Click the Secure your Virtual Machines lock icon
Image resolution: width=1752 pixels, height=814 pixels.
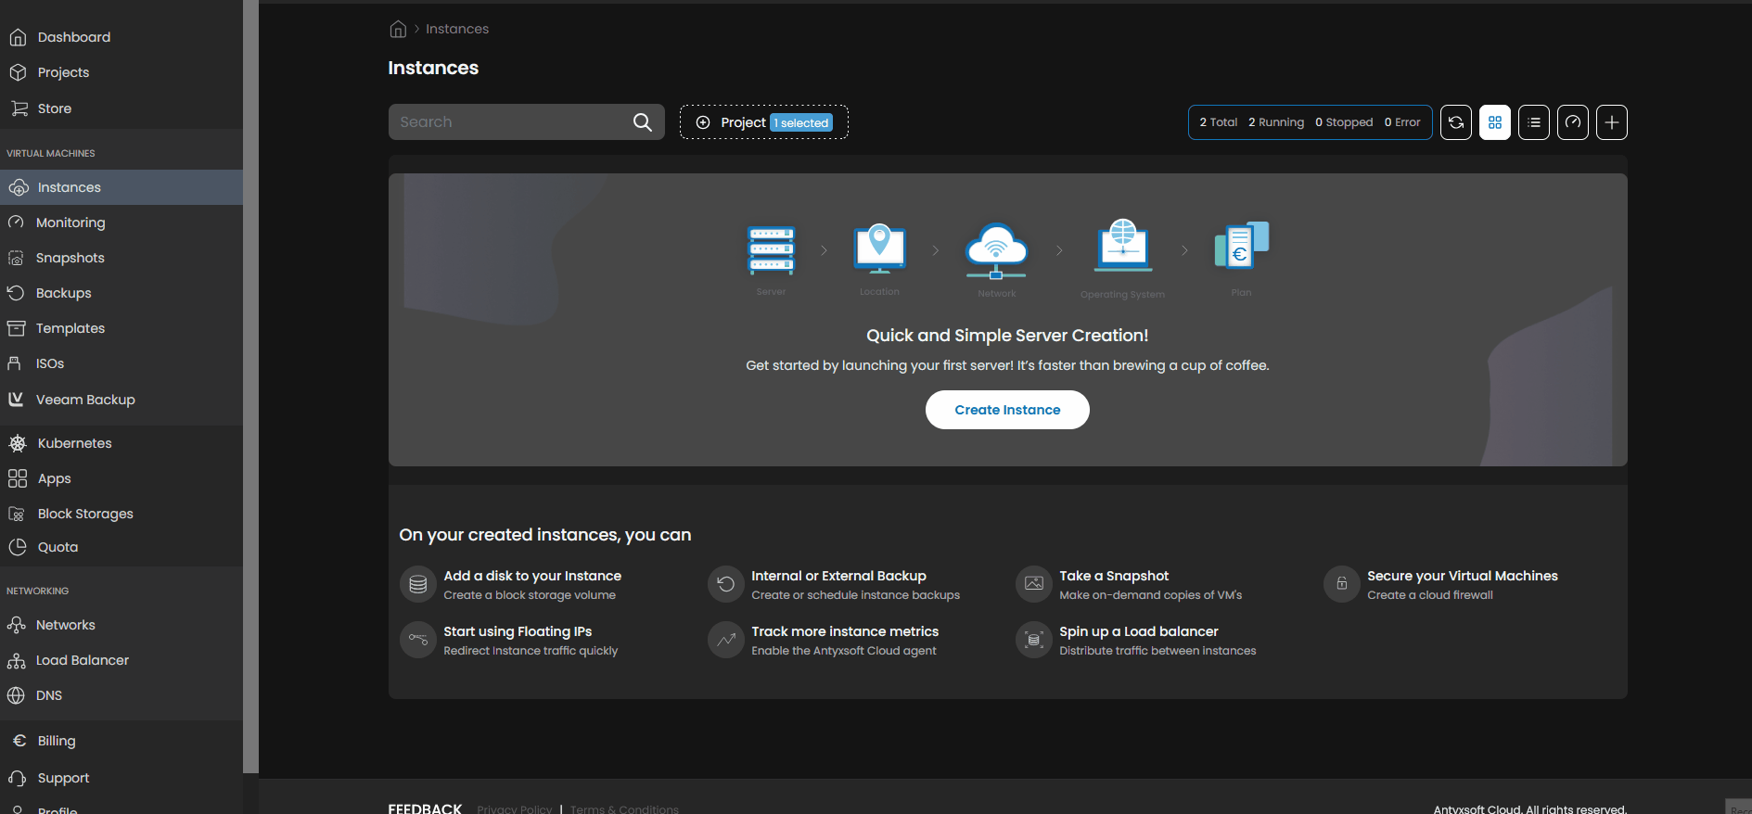click(x=1341, y=584)
